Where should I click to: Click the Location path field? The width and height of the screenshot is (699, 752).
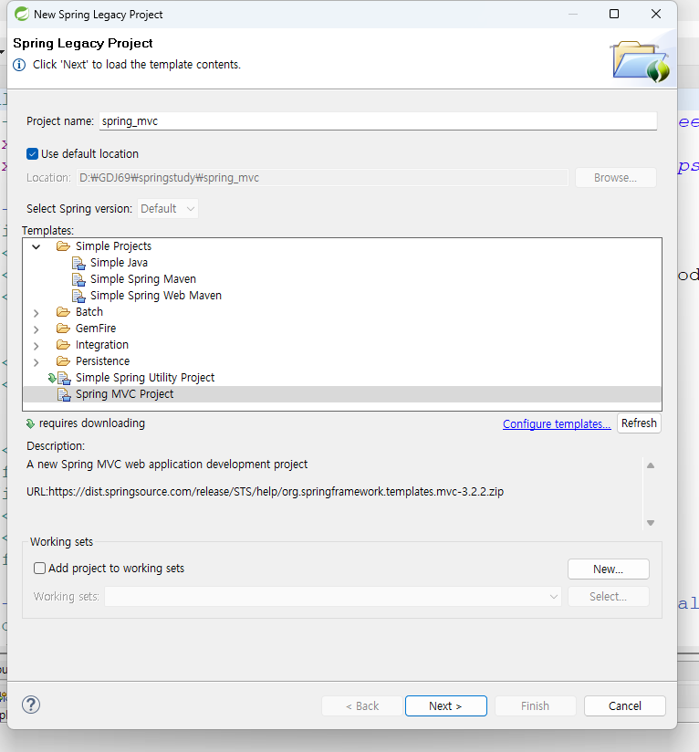(x=322, y=178)
